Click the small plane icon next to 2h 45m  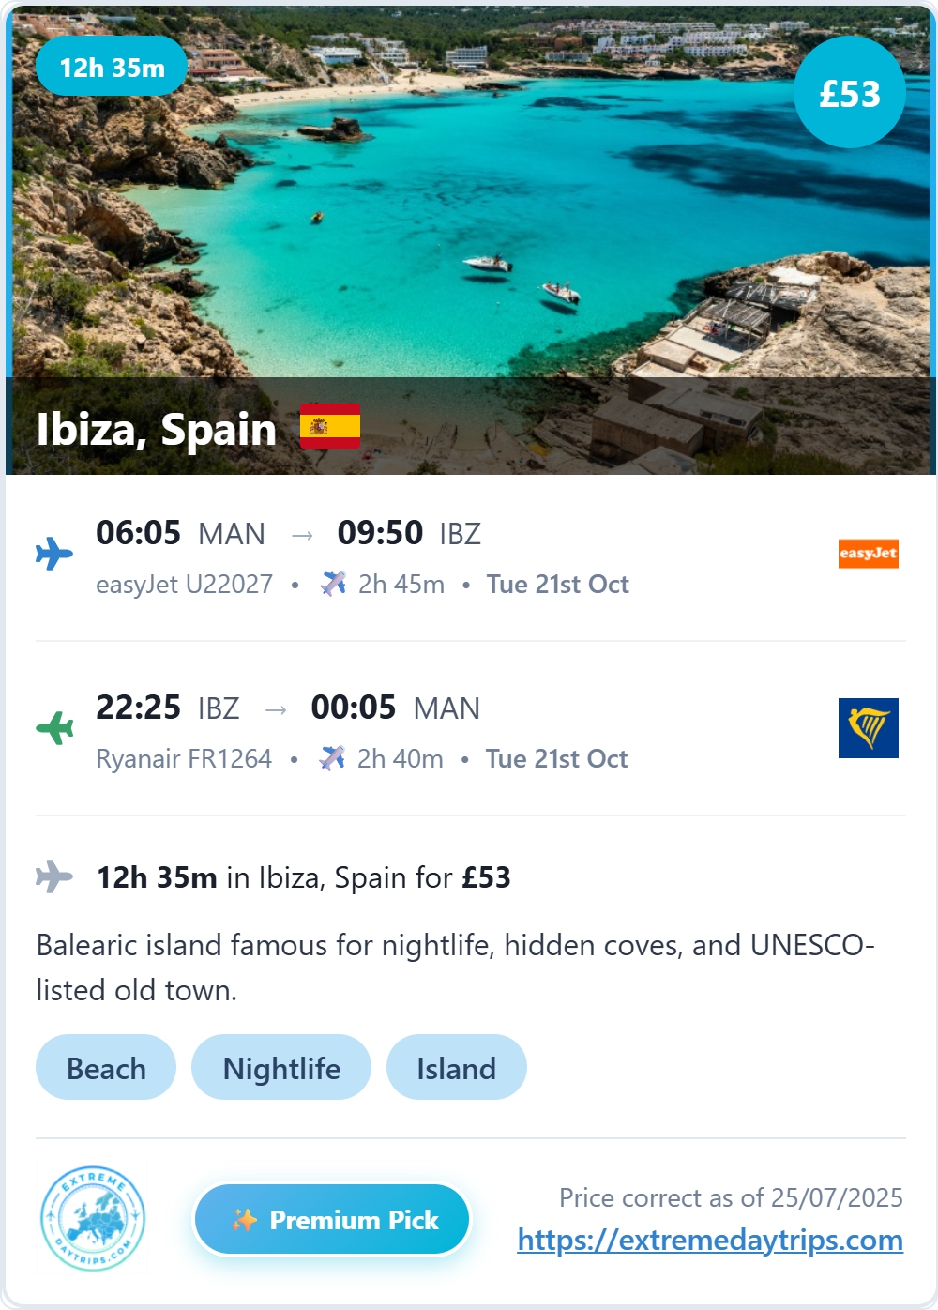pyautogui.click(x=333, y=584)
